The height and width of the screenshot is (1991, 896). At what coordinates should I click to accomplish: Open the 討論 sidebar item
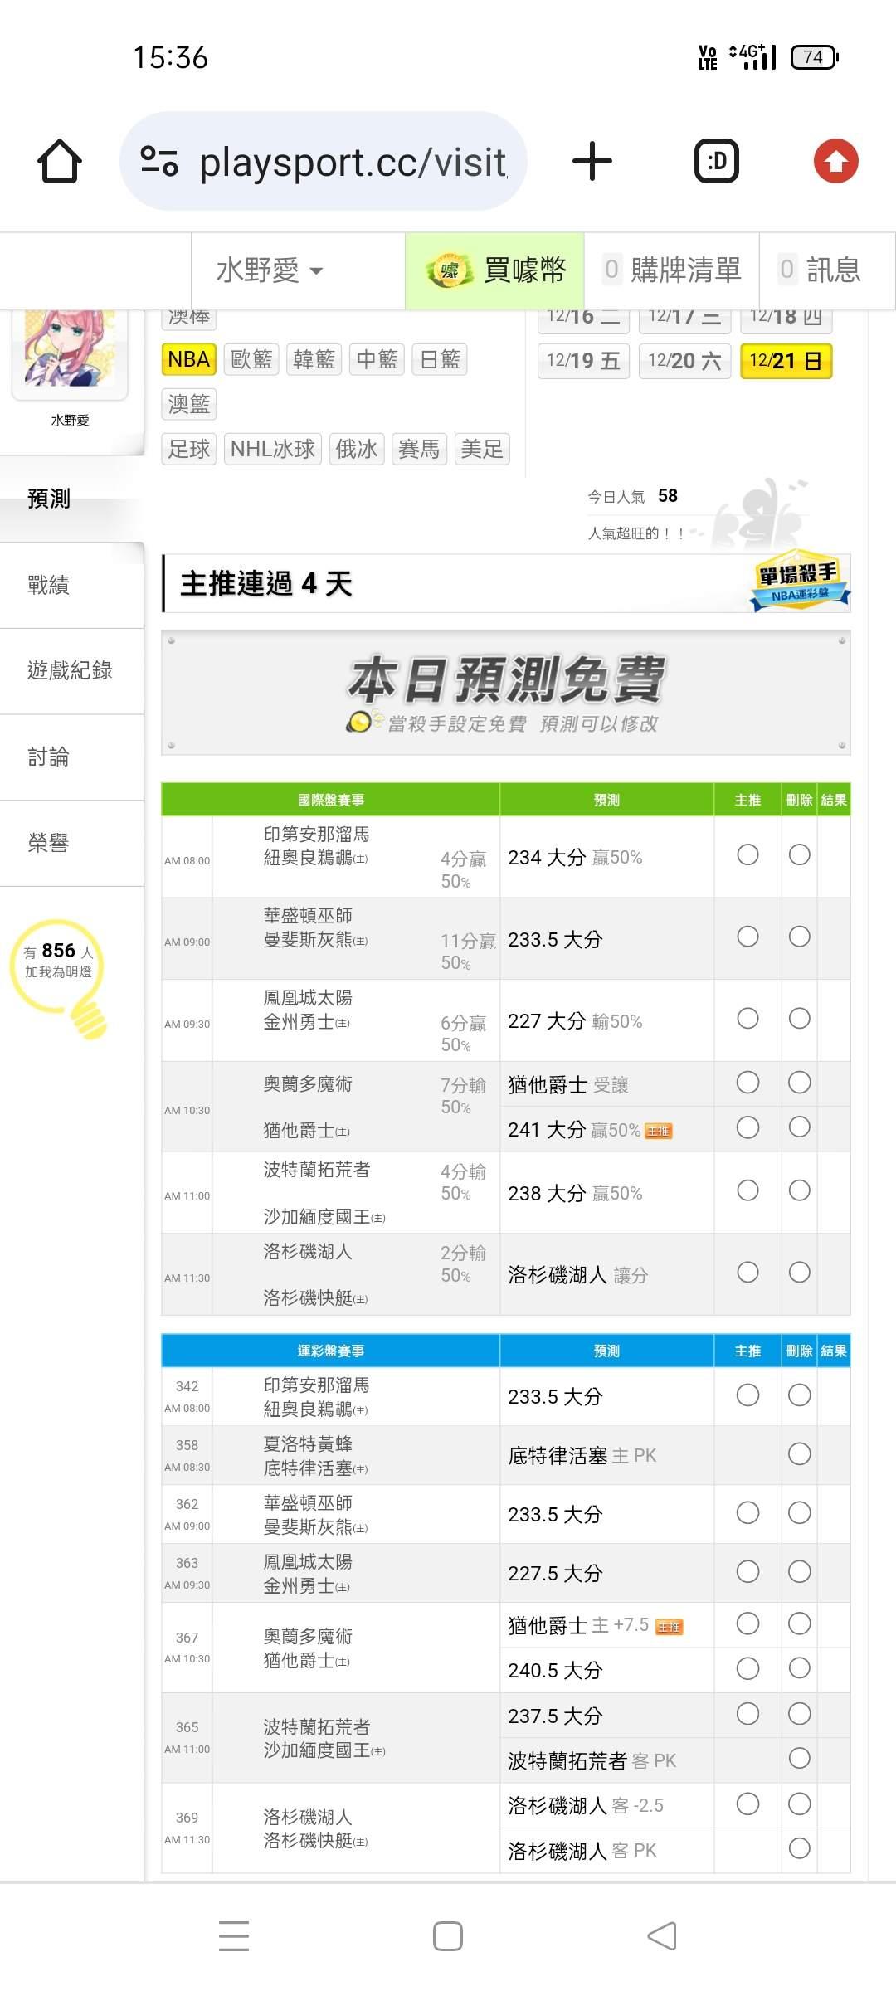click(x=71, y=757)
